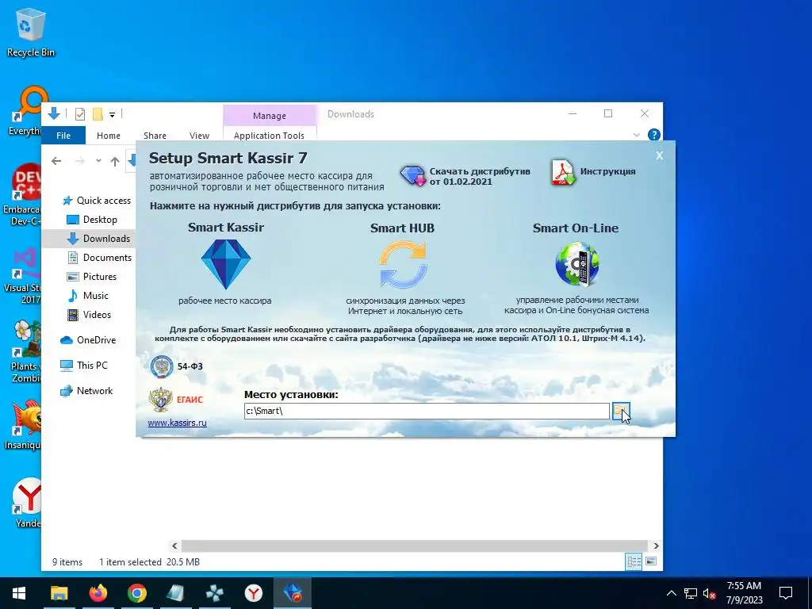Open the Recycle Bin desktop icon
The image size is (812, 609).
click(31, 33)
